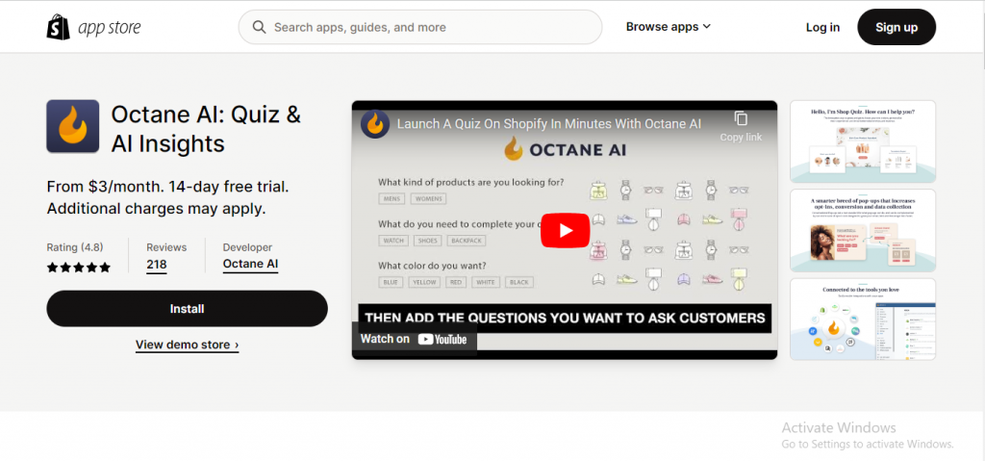Open video via Watch on YouTube logo
This screenshot has width=985, height=461.
414,339
